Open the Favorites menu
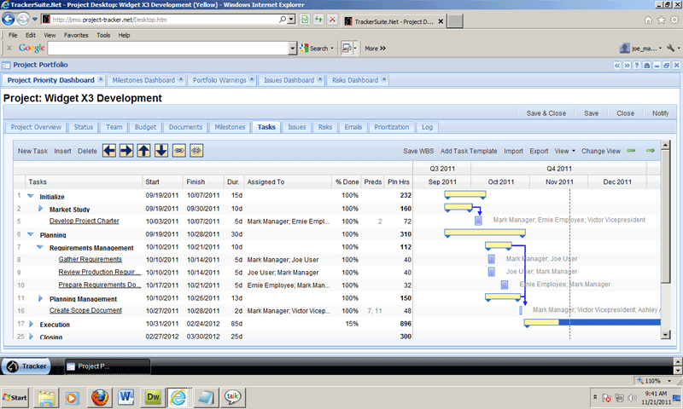 tap(76, 35)
